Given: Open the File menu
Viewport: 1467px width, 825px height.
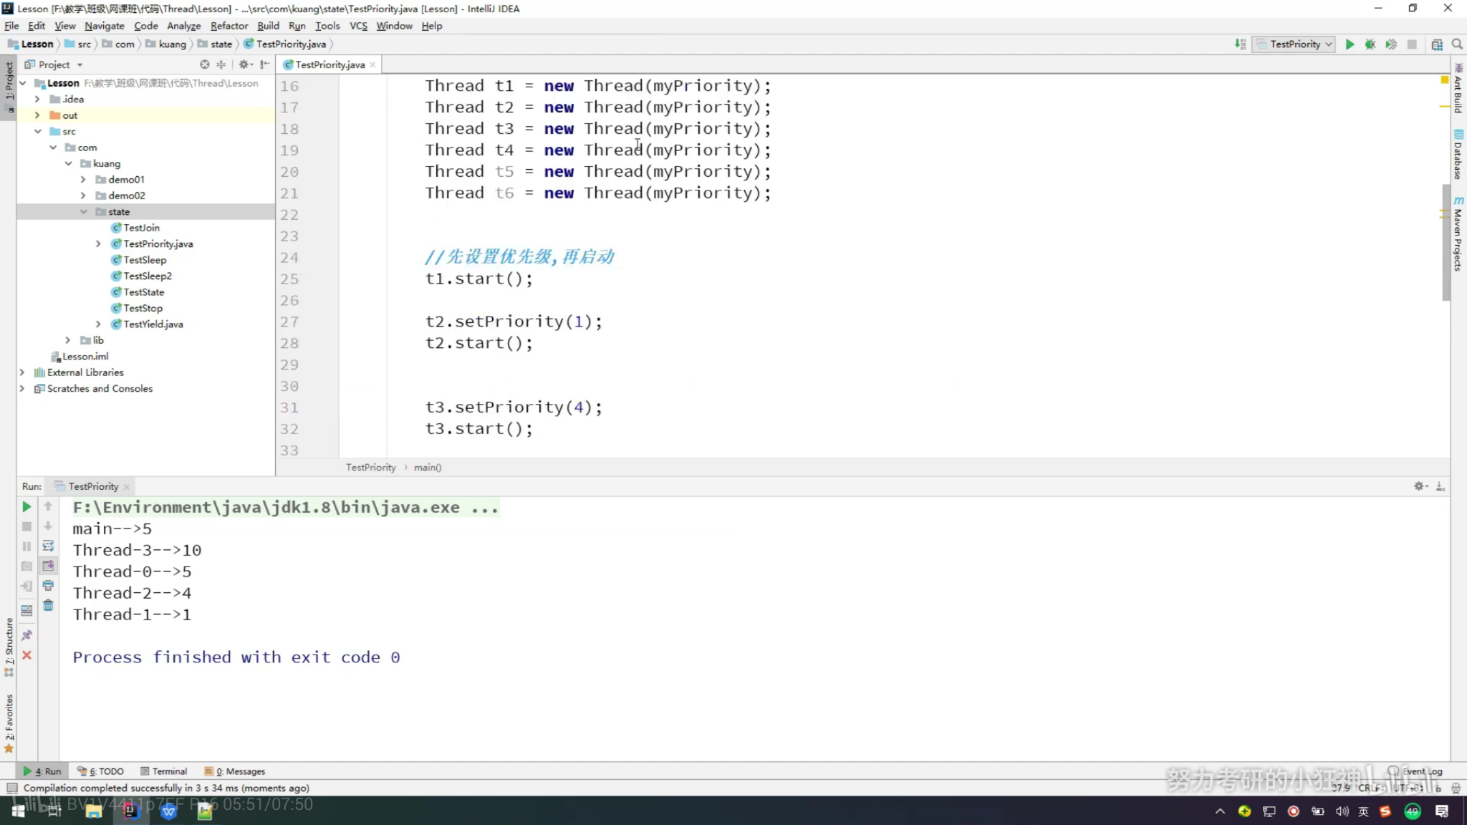Looking at the screenshot, I should (x=11, y=26).
